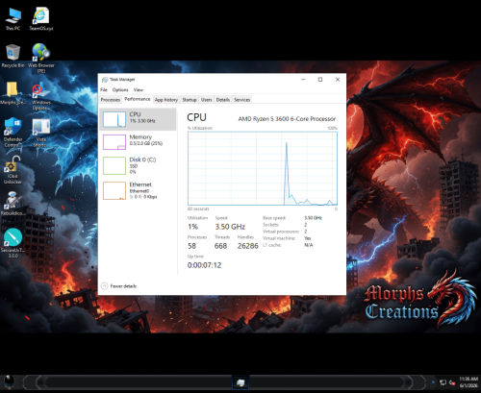Viewport: 481px width, 393px height.
Task: Select the Disk 0 (C:) graph icon
Action: pyautogui.click(x=114, y=165)
